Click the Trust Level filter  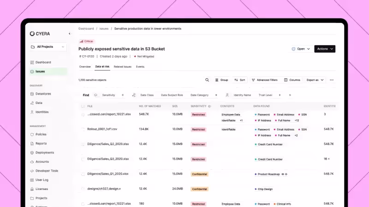[265, 95]
